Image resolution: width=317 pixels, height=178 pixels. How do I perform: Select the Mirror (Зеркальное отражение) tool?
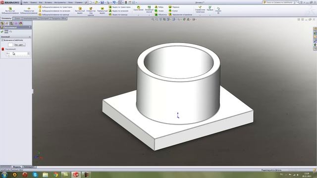click(180, 14)
